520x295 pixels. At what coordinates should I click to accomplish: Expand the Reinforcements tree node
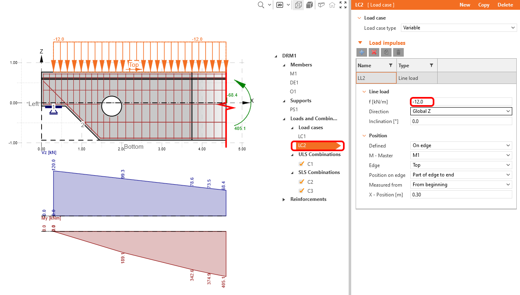click(284, 199)
